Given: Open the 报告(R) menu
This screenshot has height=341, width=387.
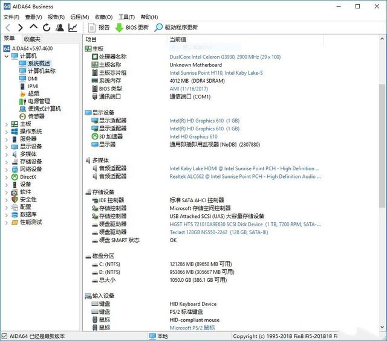Looking at the screenshot, I should coord(56,17).
